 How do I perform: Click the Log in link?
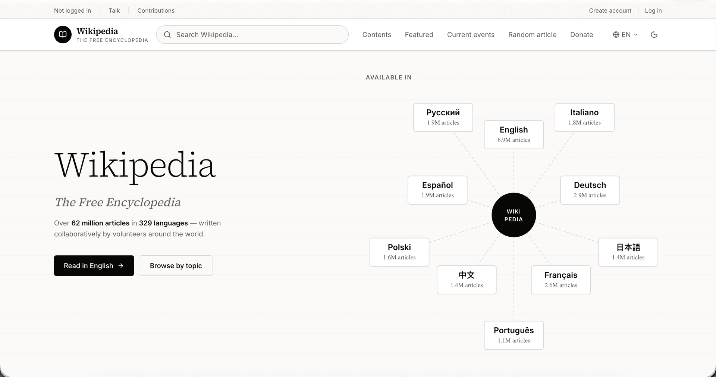pos(653,10)
